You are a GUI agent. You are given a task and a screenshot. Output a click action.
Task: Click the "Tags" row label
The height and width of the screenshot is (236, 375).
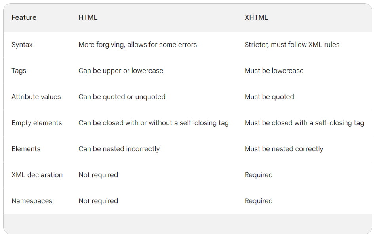[x=19, y=71]
